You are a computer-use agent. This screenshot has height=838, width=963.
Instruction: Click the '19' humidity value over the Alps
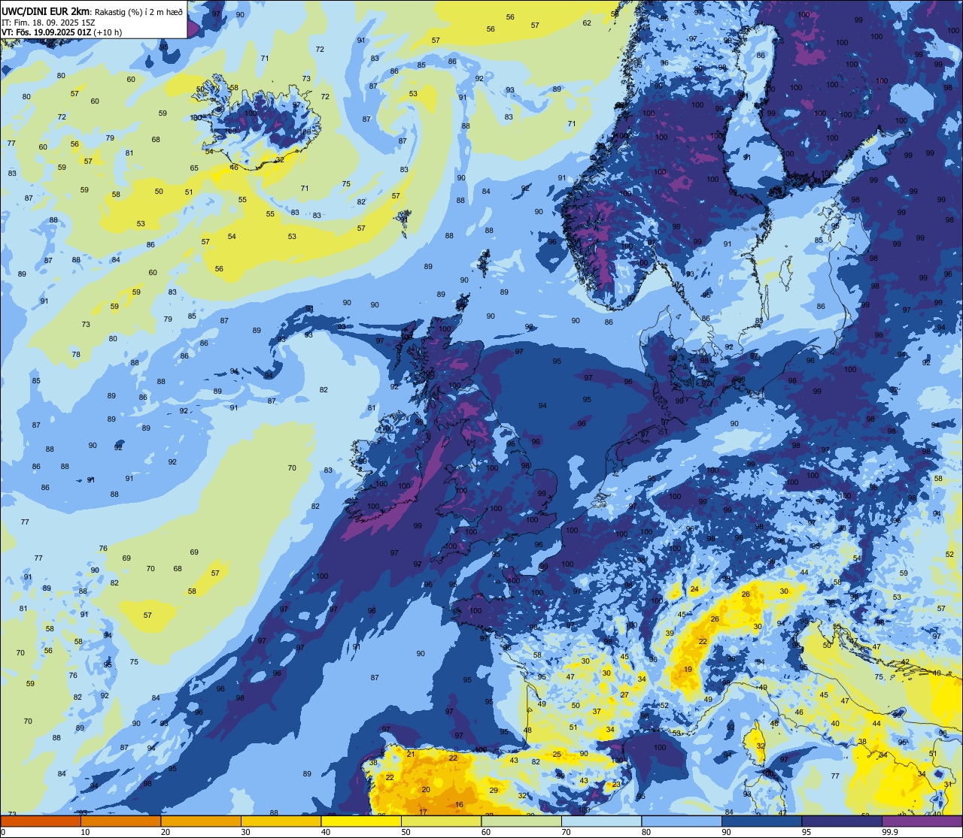(x=688, y=670)
